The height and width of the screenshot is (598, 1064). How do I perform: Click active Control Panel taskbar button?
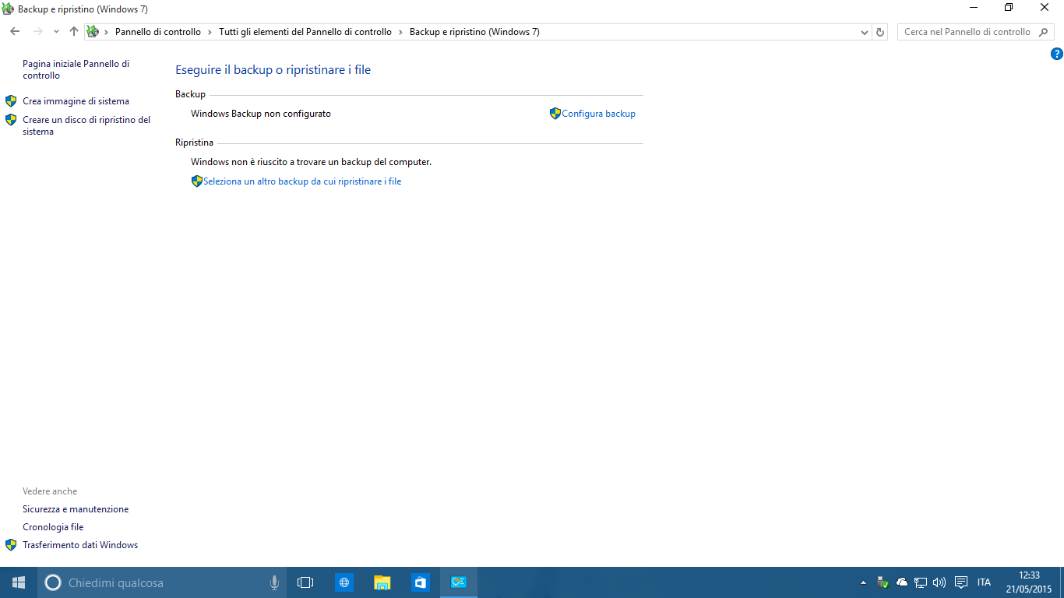459,582
